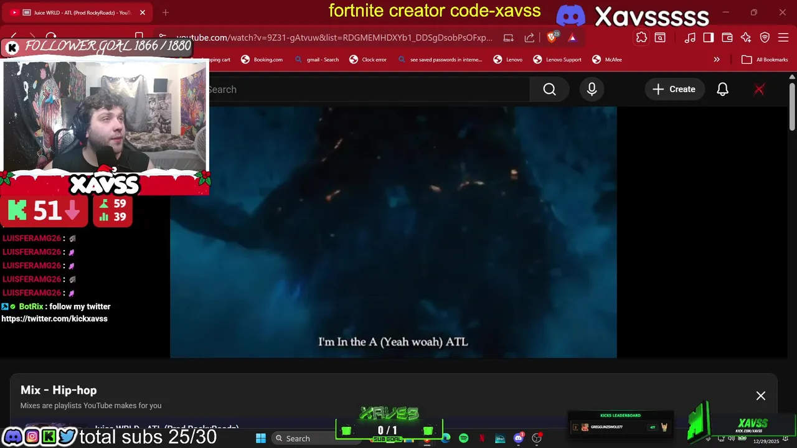Open the McAfee bookmark
This screenshot has height=448, width=797.
pos(607,60)
